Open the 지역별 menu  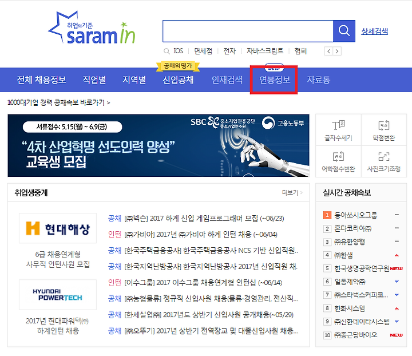click(x=134, y=80)
